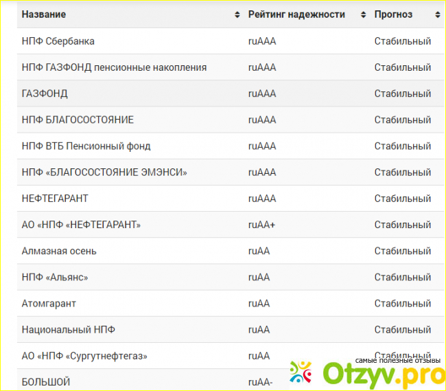Open the Алмазная осень entry

tap(59, 251)
